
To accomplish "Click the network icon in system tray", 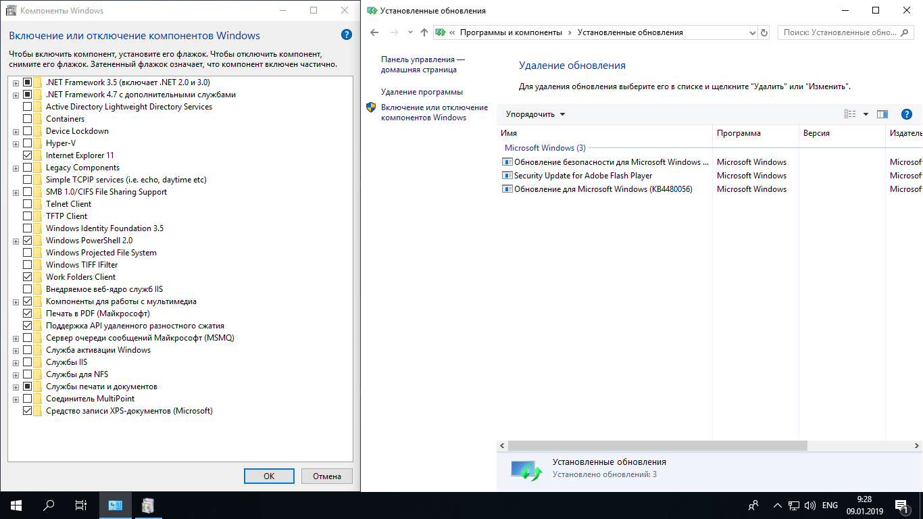I will pos(794,505).
